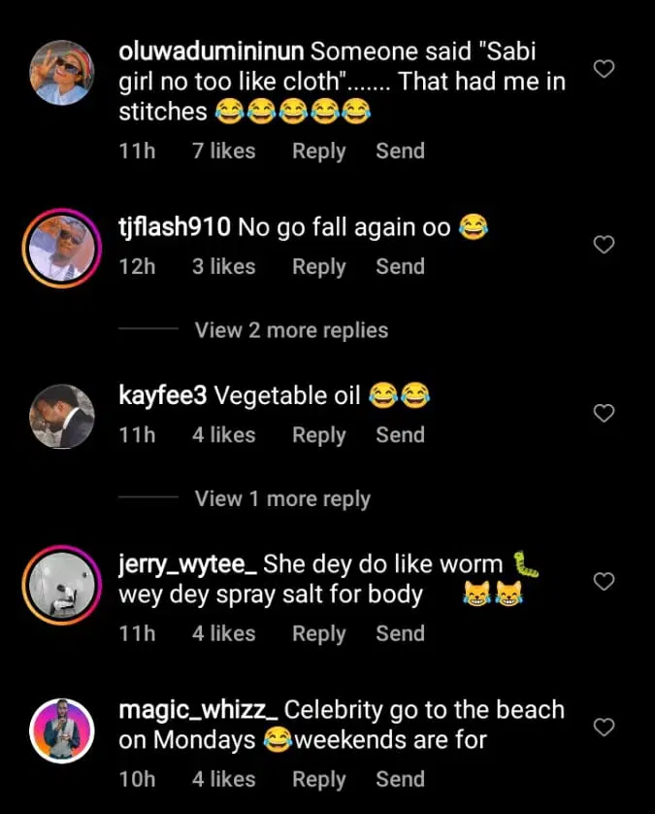
Task: Heart jerry_wytee_'s worm comment
Action: point(604,582)
